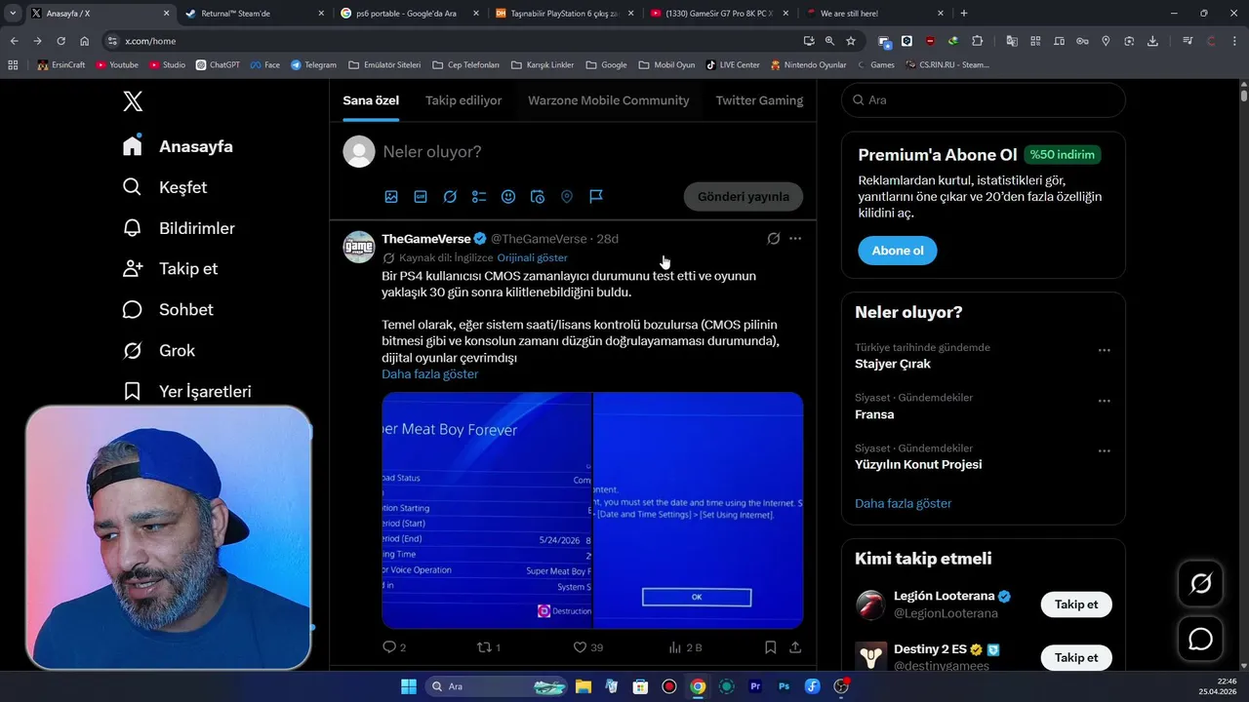Follow Destiny 2 ES

coord(1076,657)
